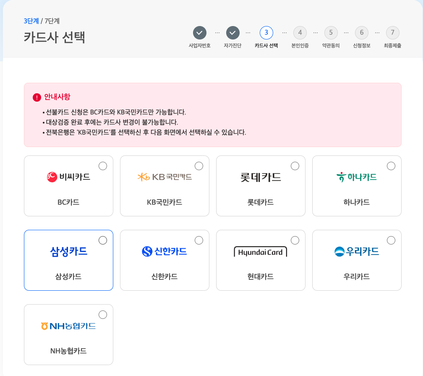The width and height of the screenshot is (423, 376).
Task: Click the 우리카드 caption text
Action: (x=357, y=276)
